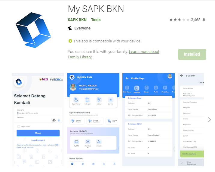Click the reviewer person icon next to 3,468

pyautogui.click(x=204, y=20)
